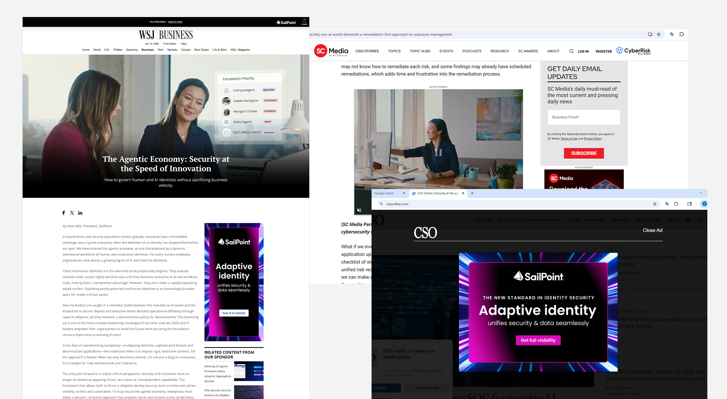Image resolution: width=727 pixels, height=399 pixels.
Task: Open Terms of Use link on SC Media
Action: click(569, 139)
